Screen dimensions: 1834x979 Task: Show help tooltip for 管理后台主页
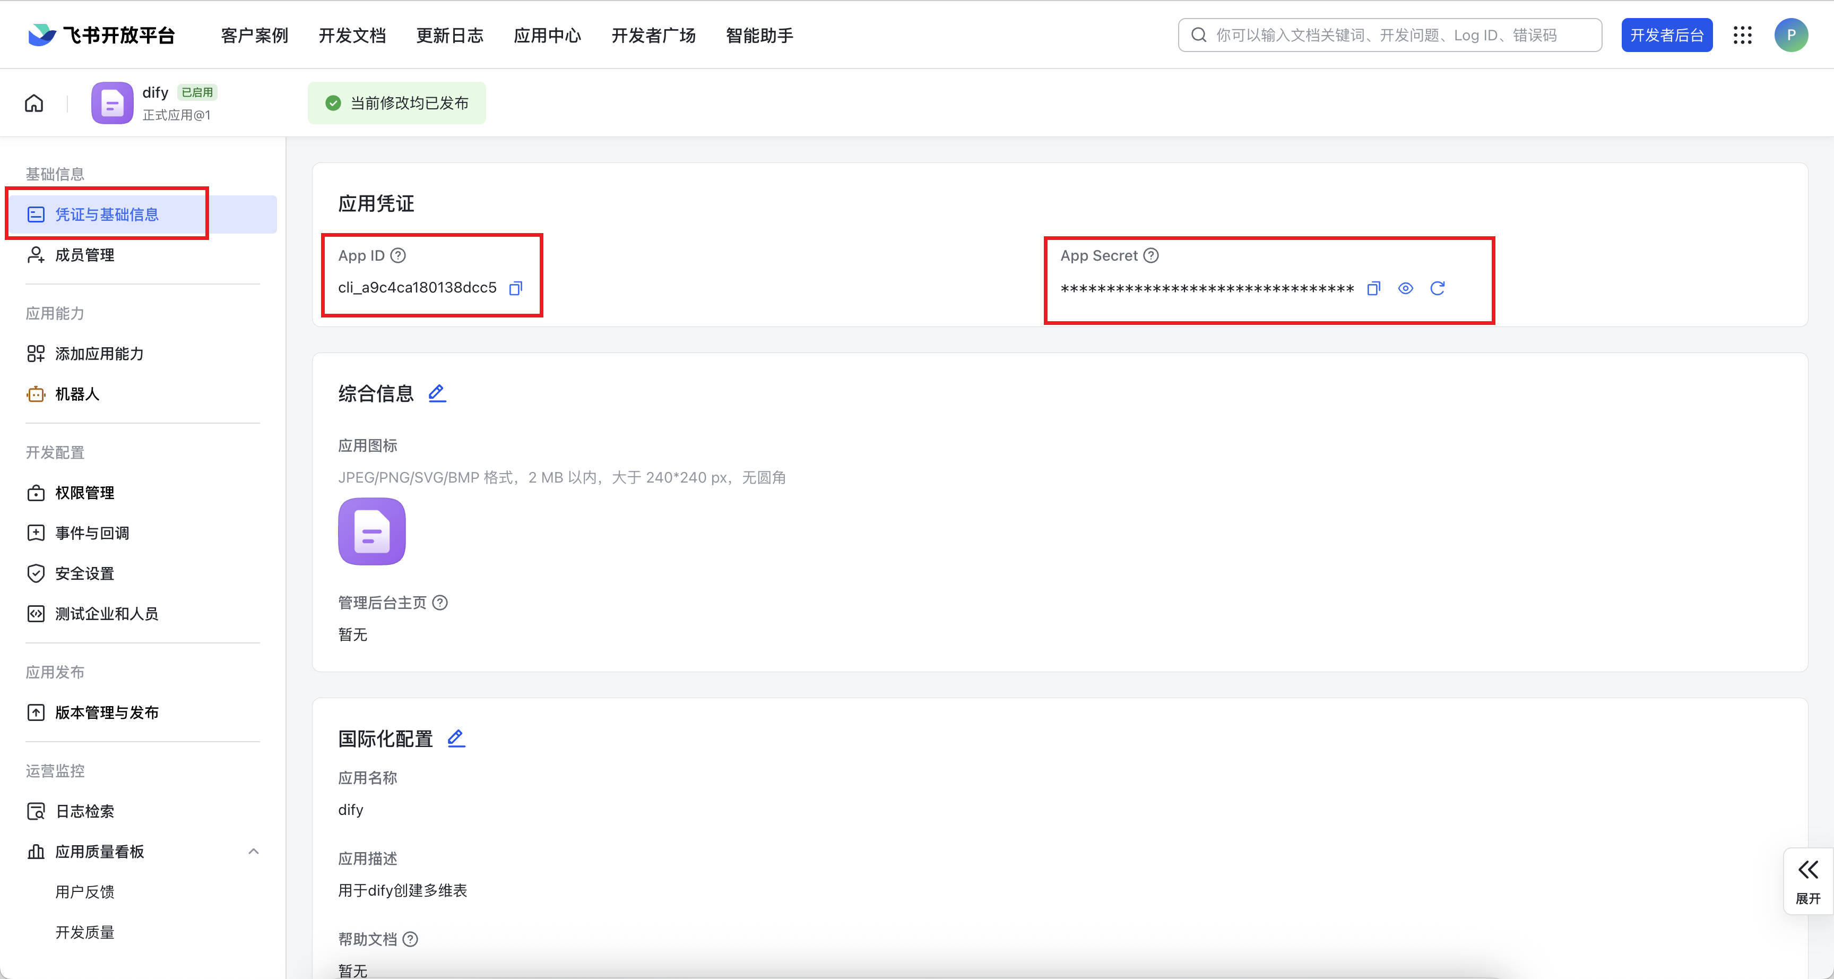(x=440, y=603)
